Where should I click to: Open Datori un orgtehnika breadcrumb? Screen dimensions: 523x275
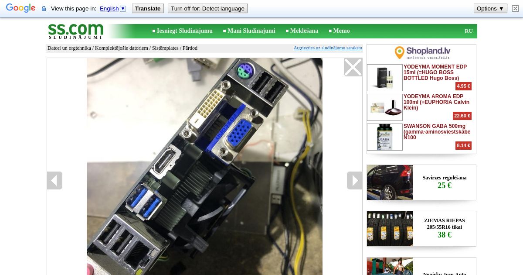point(69,48)
